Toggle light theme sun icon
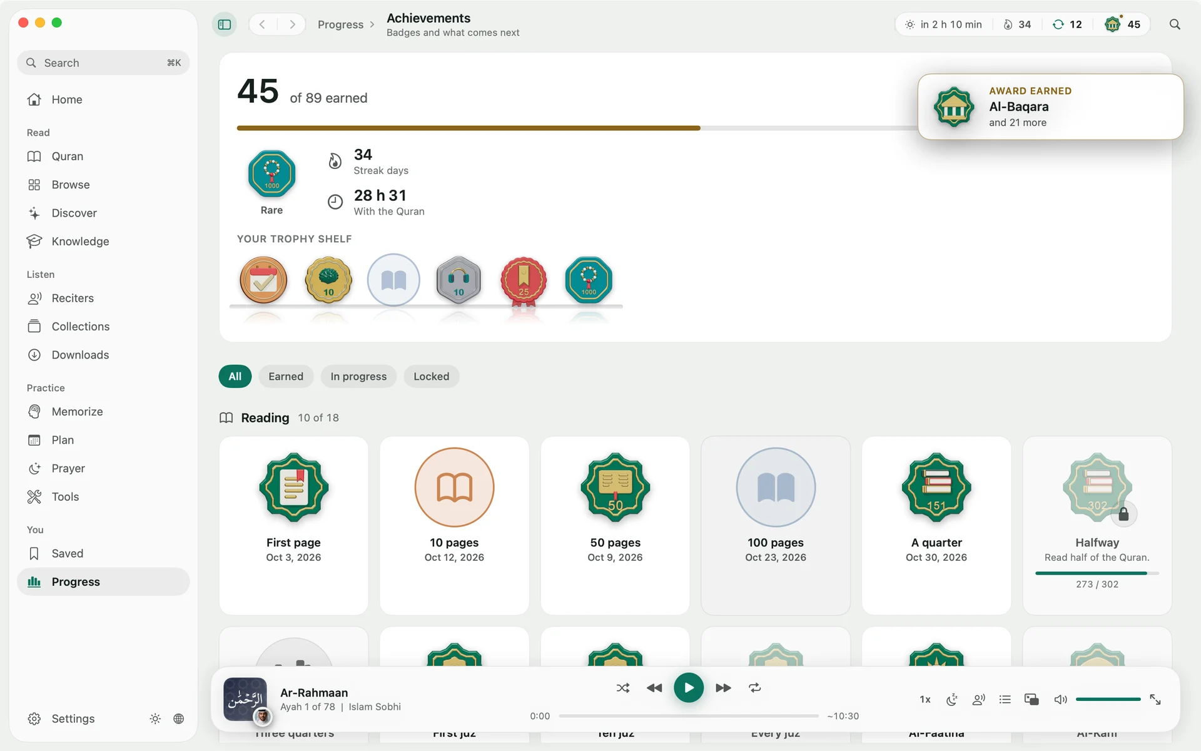The image size is (1201, 751). (155, 718)
